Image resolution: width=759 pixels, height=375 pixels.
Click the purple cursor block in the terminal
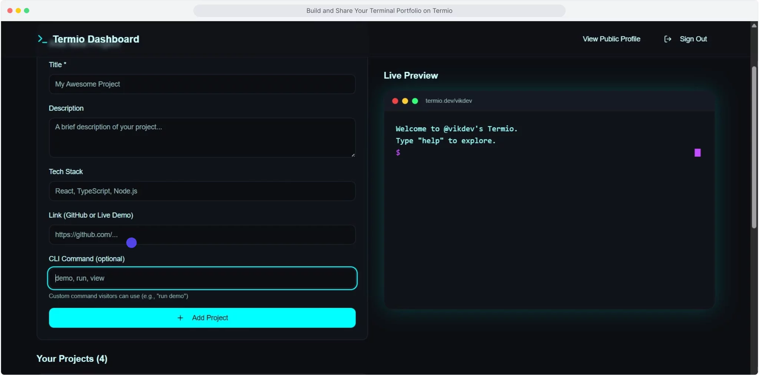point(697,152)
